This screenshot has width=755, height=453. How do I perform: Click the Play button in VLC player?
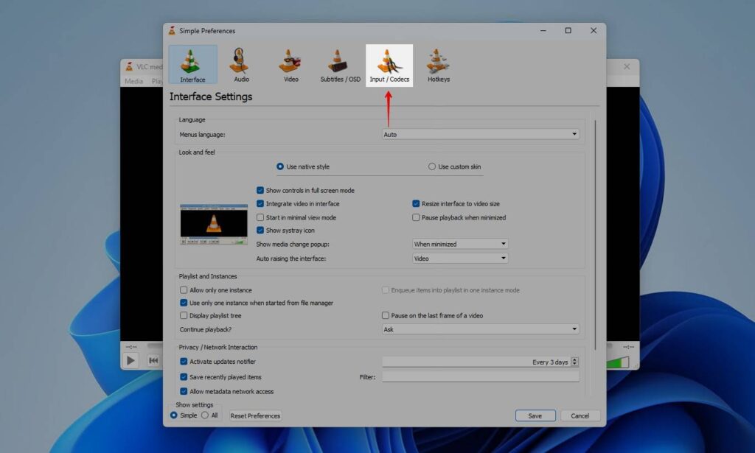click(x=131, y=360)
